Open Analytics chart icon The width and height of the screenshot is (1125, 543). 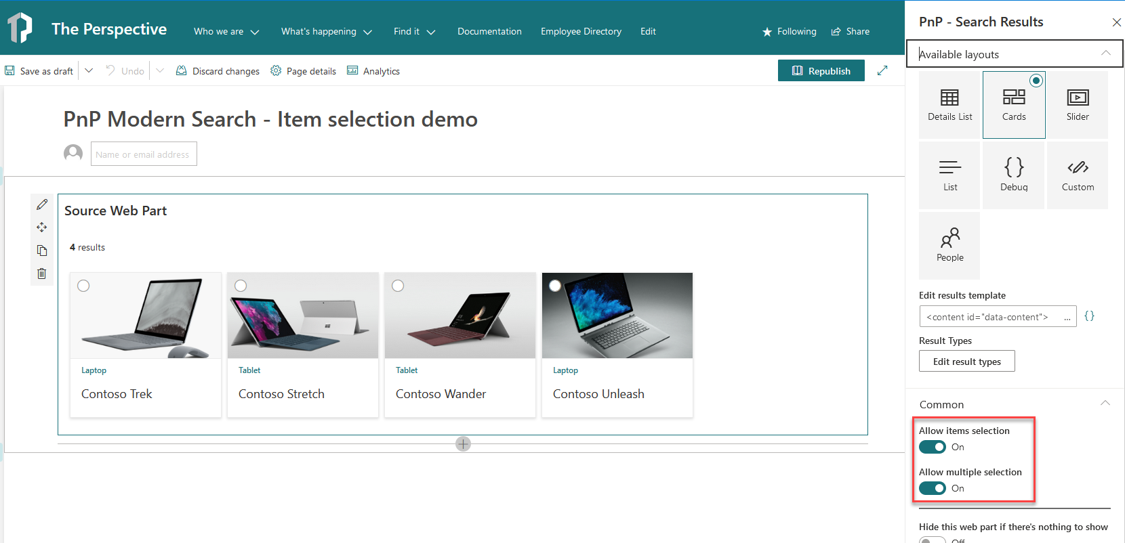[352, 70]
